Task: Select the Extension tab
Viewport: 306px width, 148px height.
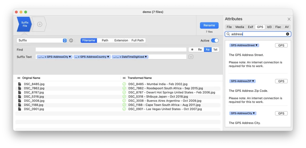Action: (121, 40)
